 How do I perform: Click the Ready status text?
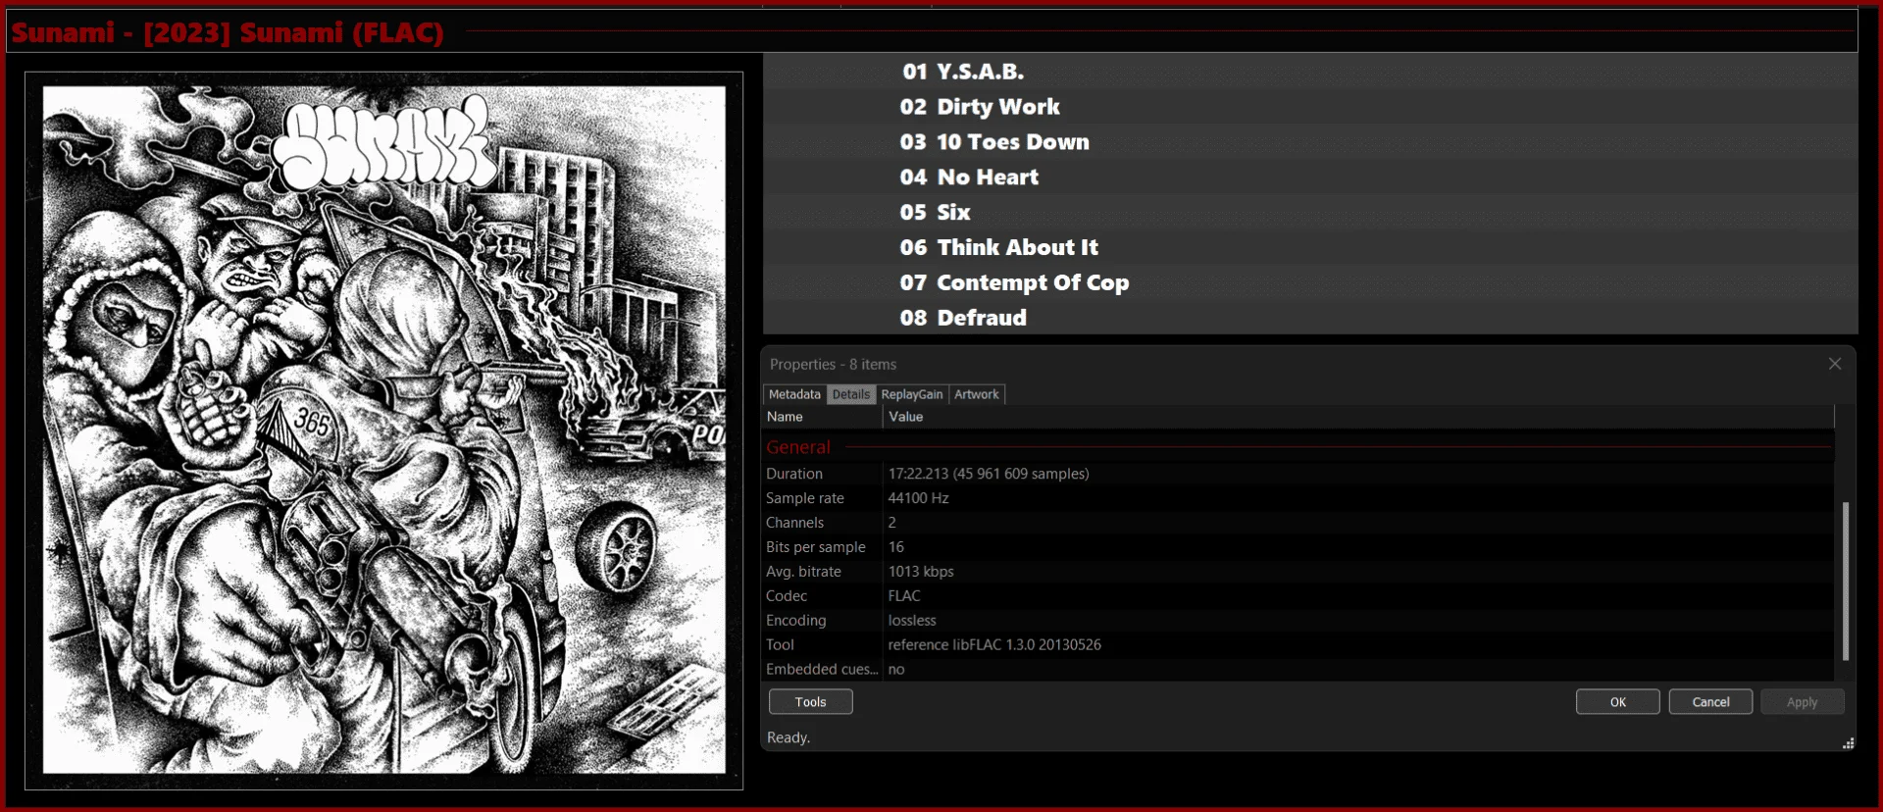tap(789, 737)
